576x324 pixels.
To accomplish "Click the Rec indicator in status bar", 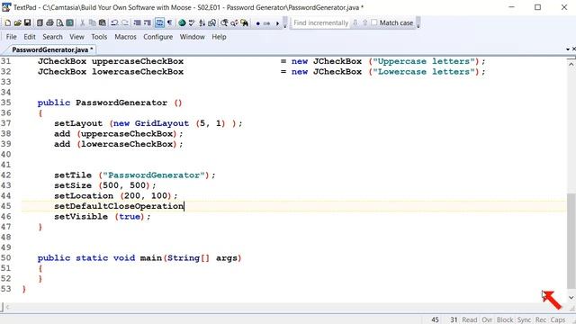I will click(541, 319).
